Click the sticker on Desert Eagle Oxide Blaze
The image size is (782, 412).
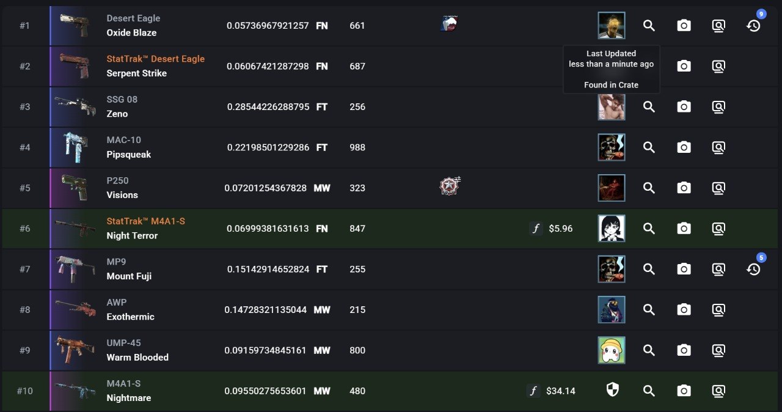coord(449,24)
